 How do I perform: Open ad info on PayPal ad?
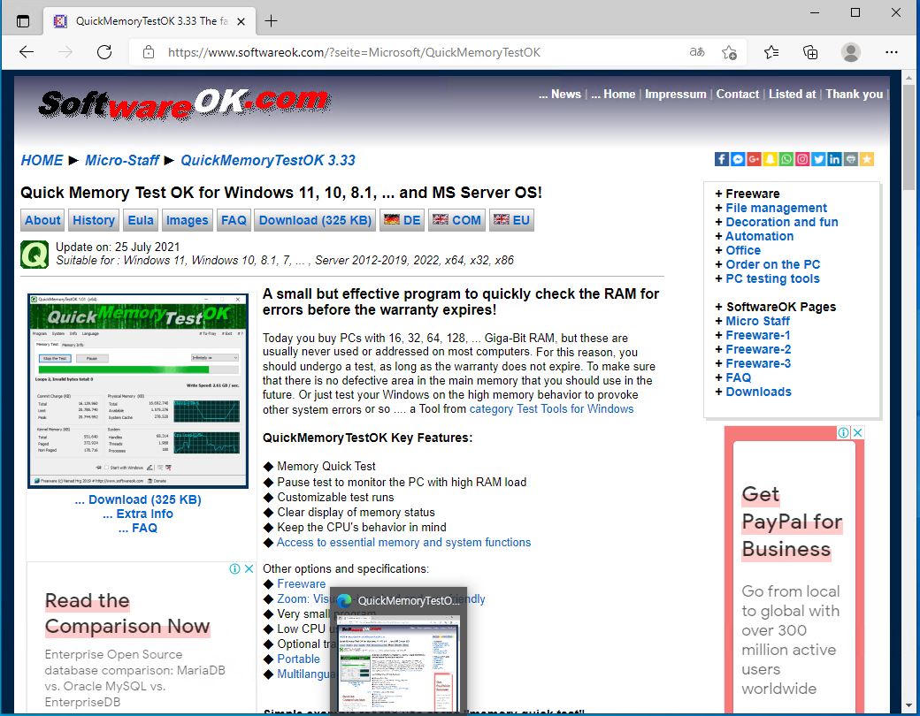[843, 432]
